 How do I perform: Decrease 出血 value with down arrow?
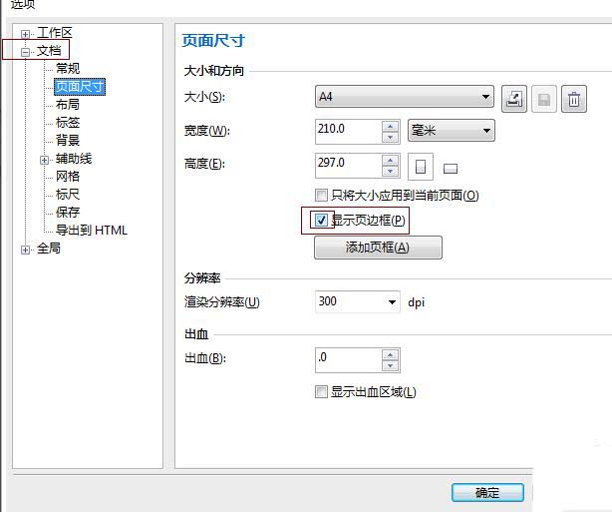click(391, 366)
